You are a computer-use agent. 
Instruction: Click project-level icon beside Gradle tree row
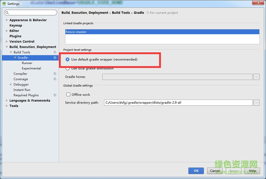click(55, 58)
